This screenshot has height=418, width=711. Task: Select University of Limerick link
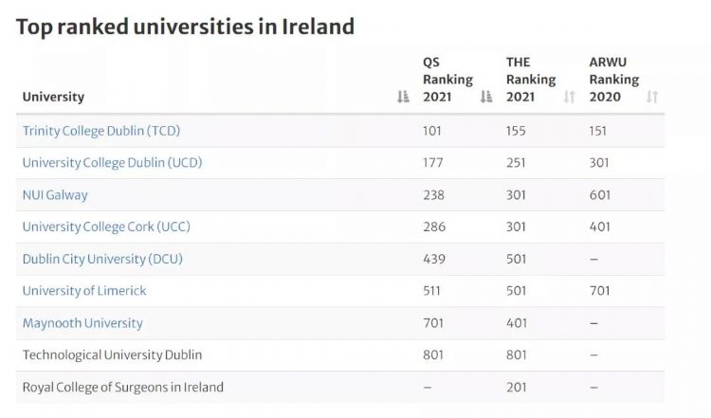[x=84, y=291]
